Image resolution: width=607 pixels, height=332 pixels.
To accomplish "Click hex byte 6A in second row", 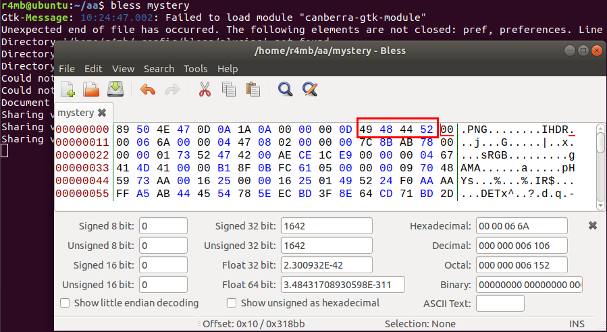I will tap(163, 142).
